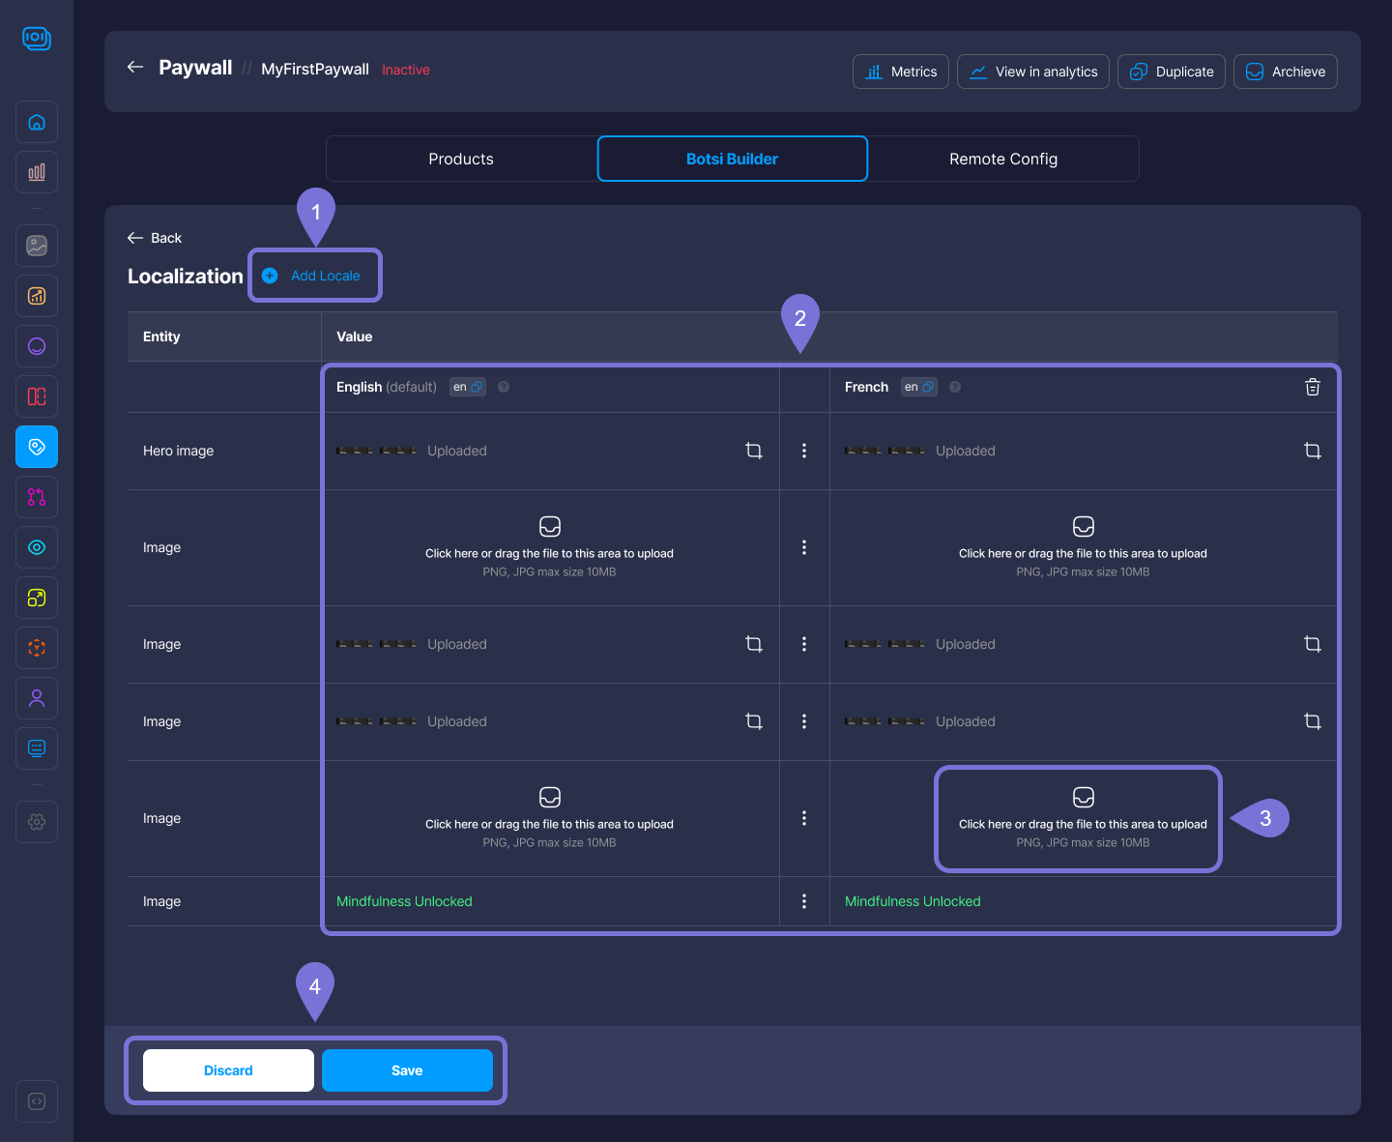Screen dimensions: 1392x1142
Task: Click the Discard button
Action: coord(228,1070)
